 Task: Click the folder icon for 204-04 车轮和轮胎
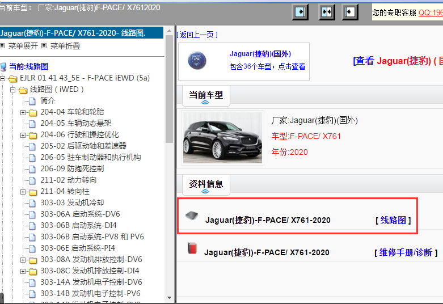(33, 113)
